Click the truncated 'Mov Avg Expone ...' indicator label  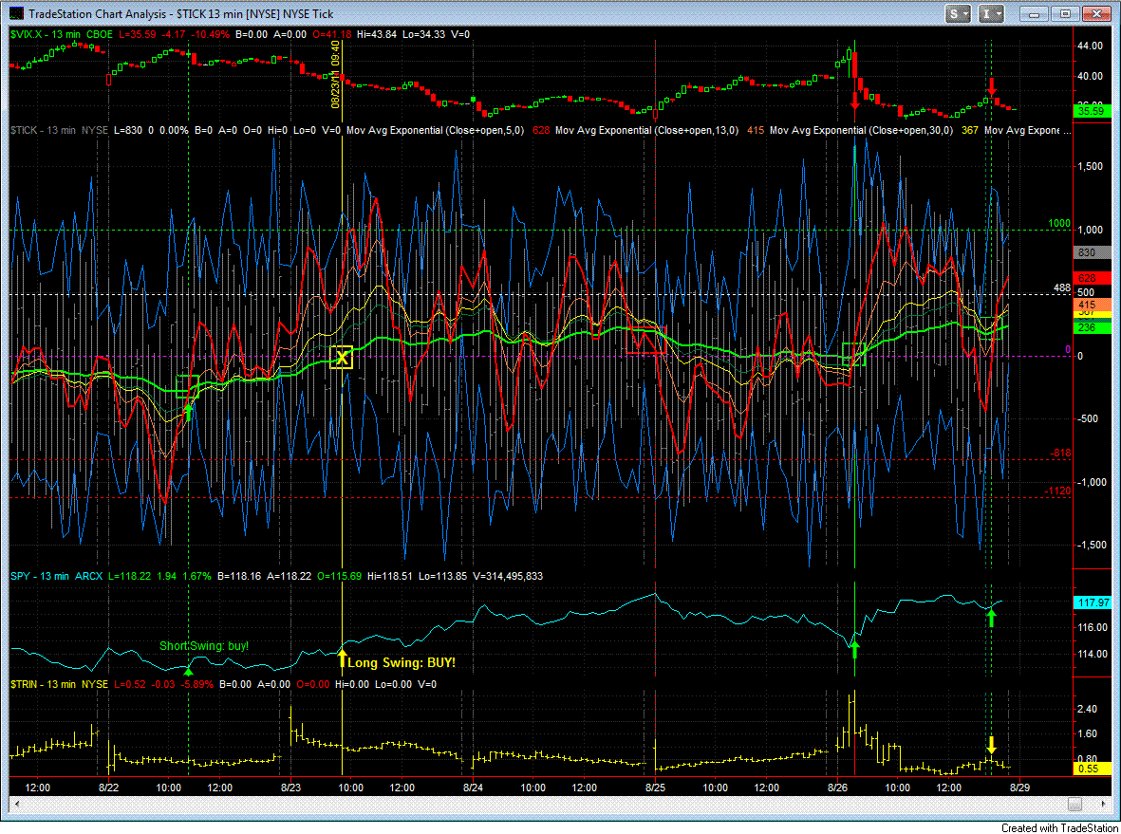(1027, 130)
